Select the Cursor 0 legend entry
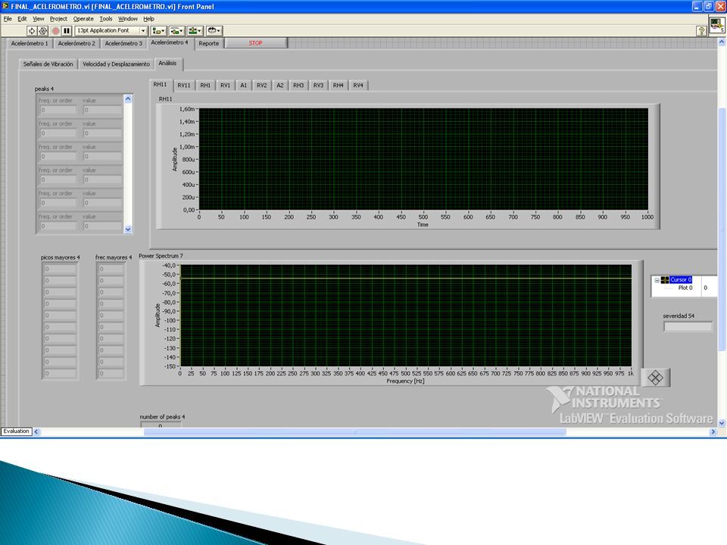 pyautogui.click(x=681, y=280)
